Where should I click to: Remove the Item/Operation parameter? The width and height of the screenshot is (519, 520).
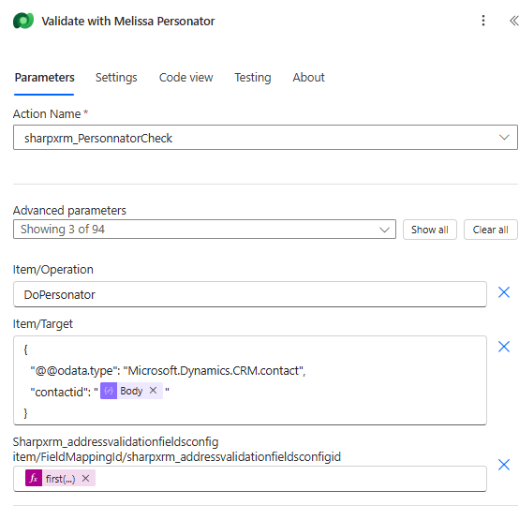[504, 292]
